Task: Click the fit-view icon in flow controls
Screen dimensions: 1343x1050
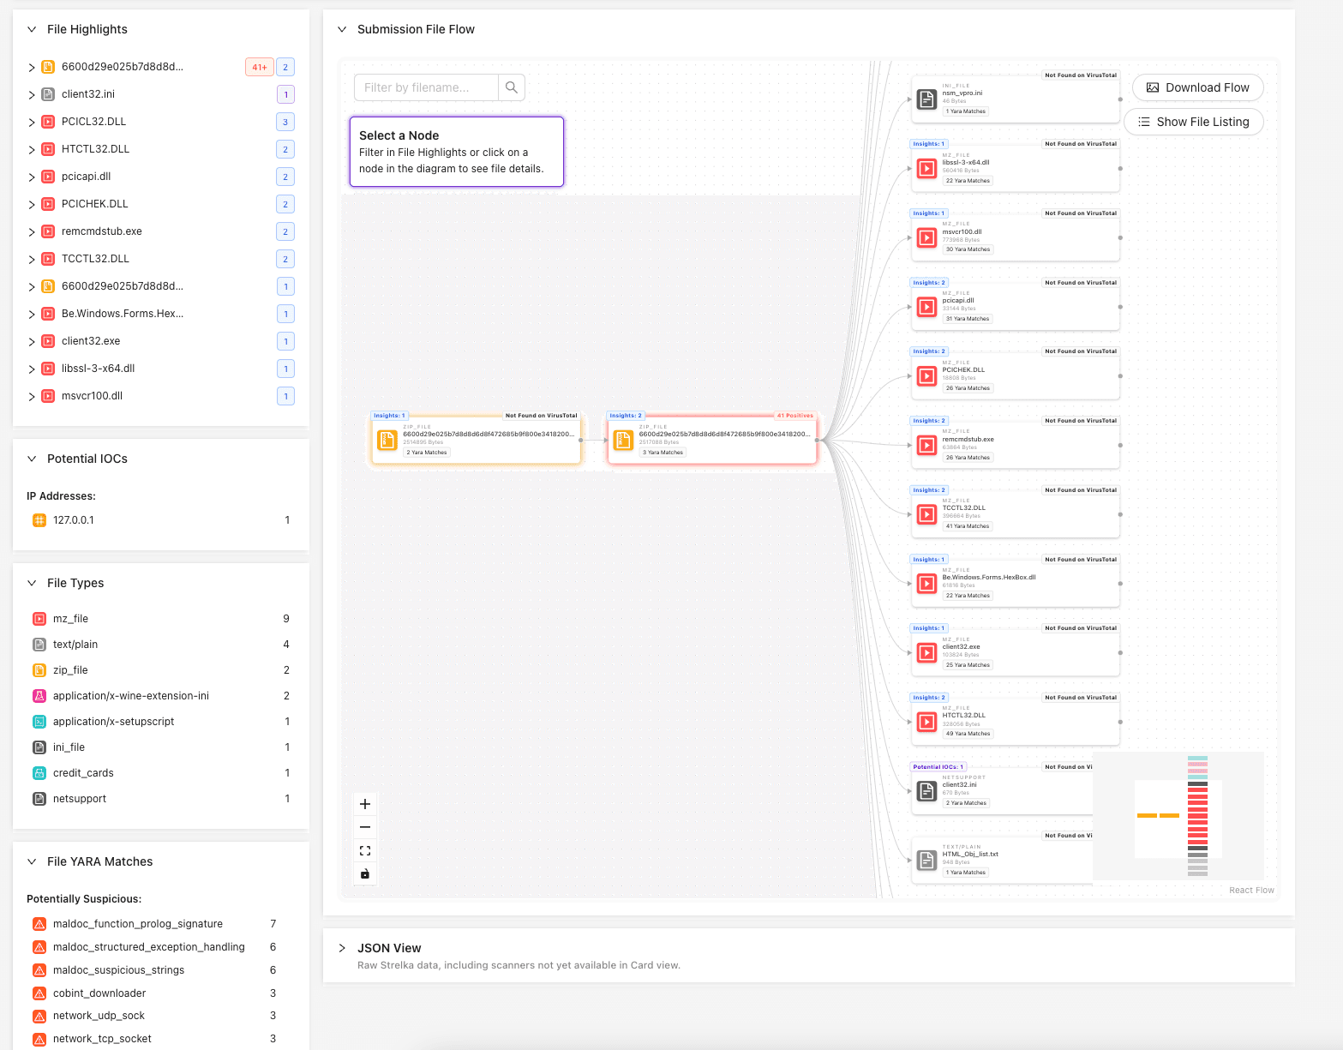Action: point(364,849)
